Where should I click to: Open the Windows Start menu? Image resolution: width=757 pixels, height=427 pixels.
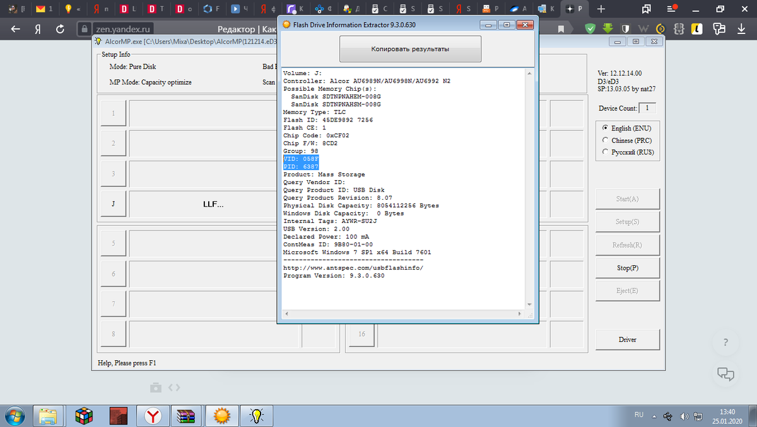click(x=15, y=415)
